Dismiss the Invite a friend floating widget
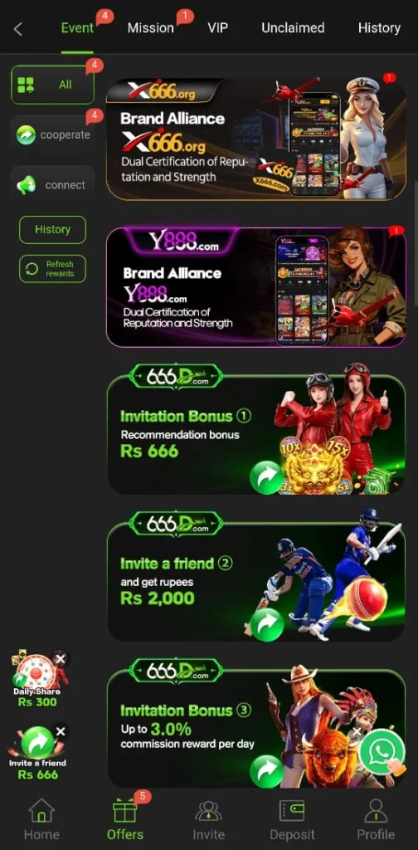The image size is (418, 850). 61,731
